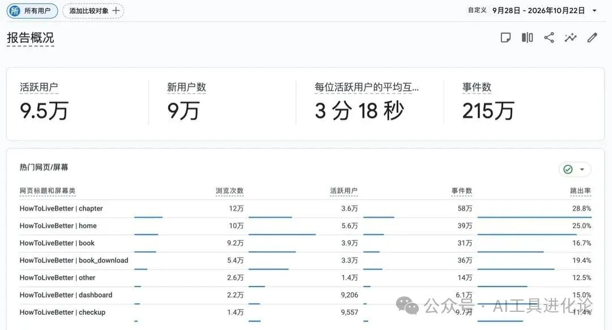Expand the dropdown beside the green check
Viewport: 612px width, 330px height.
pos(582,169)
